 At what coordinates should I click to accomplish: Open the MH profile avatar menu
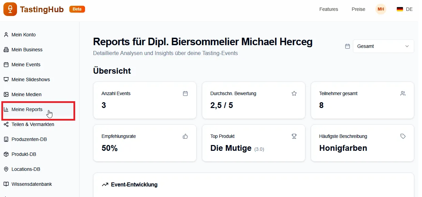point(381,9)
